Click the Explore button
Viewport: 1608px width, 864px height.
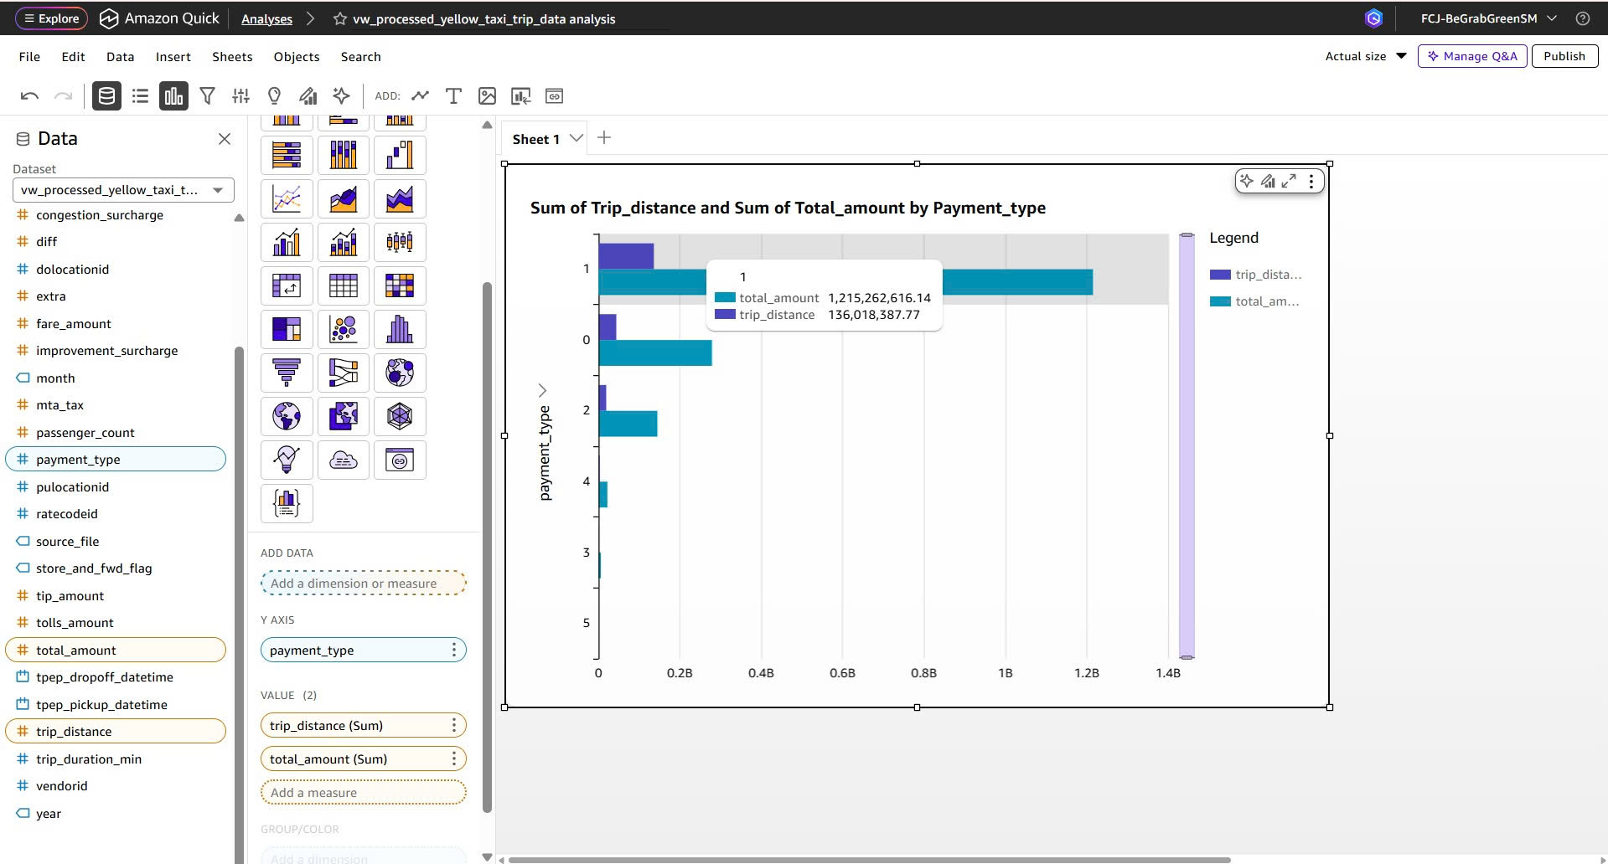point(52,18)
